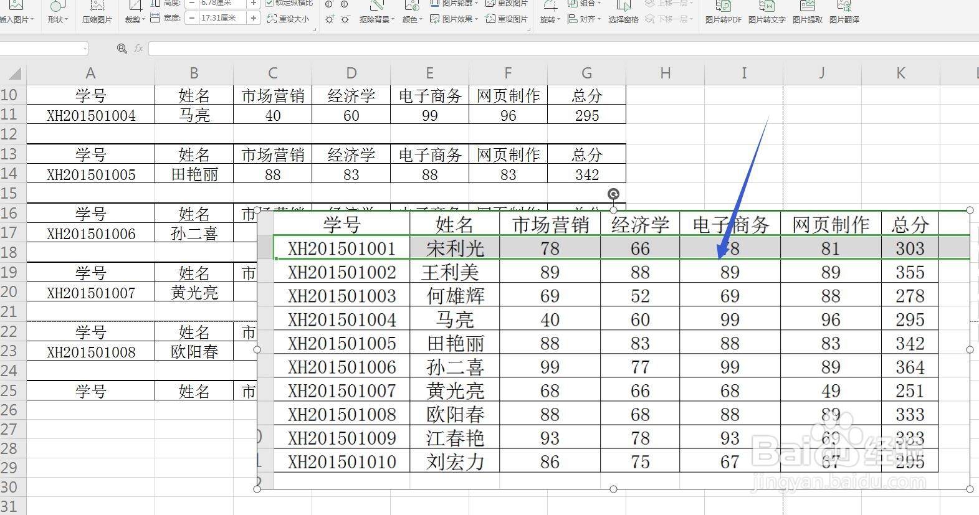The width and height of the screenshot is (979, 515).
Task: Click the rotation handle above the picture
Action: [613, 194]
